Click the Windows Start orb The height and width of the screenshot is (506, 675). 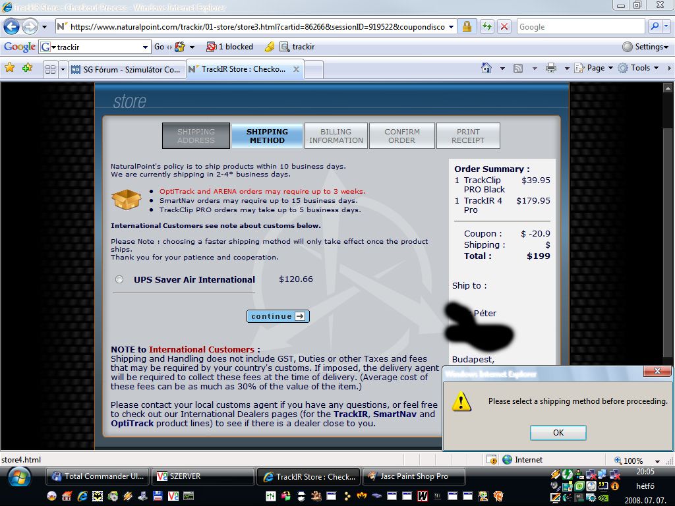pos(20,476)
